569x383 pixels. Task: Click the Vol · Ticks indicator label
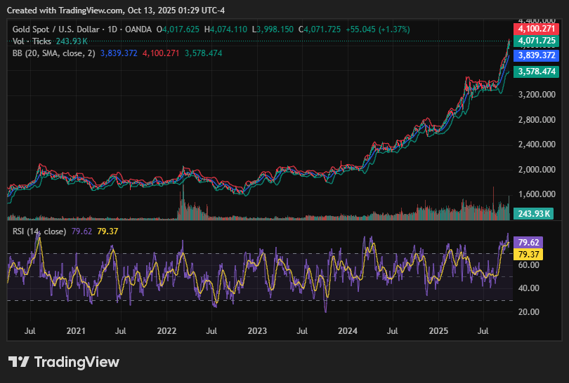click(x=31, y=41)
